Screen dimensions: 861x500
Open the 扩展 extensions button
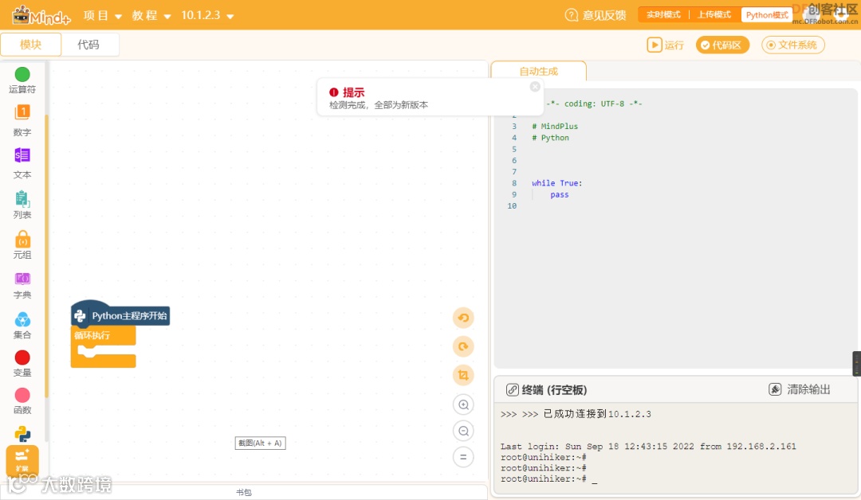[22, 460]
